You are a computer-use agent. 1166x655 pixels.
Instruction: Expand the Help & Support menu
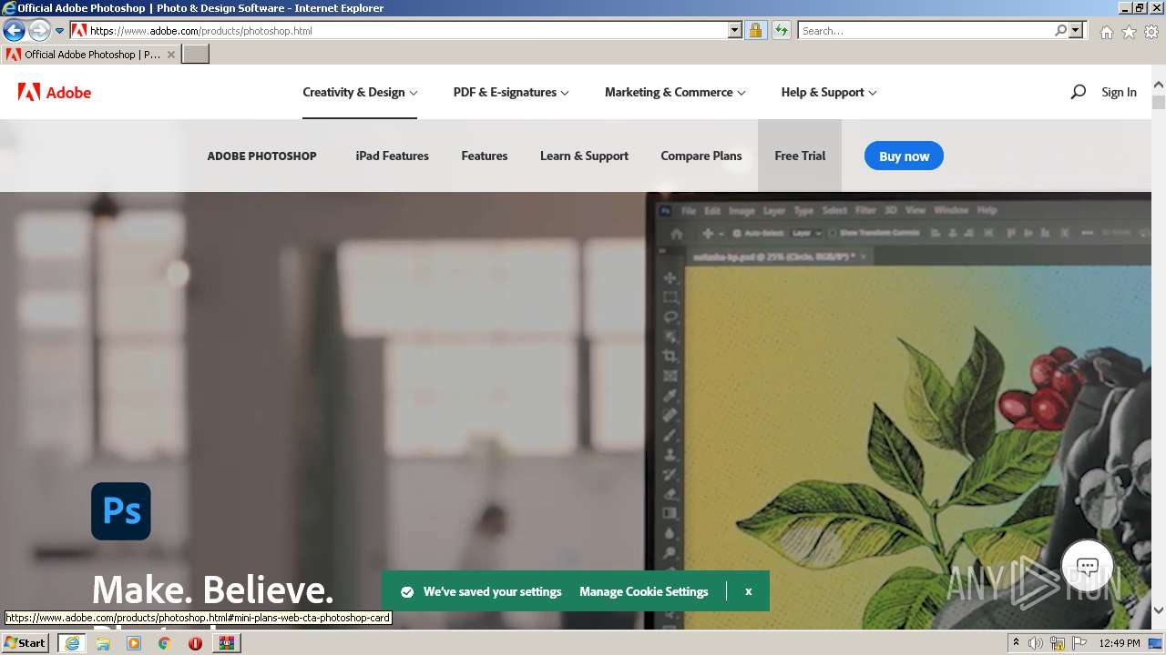click(829, 92)
